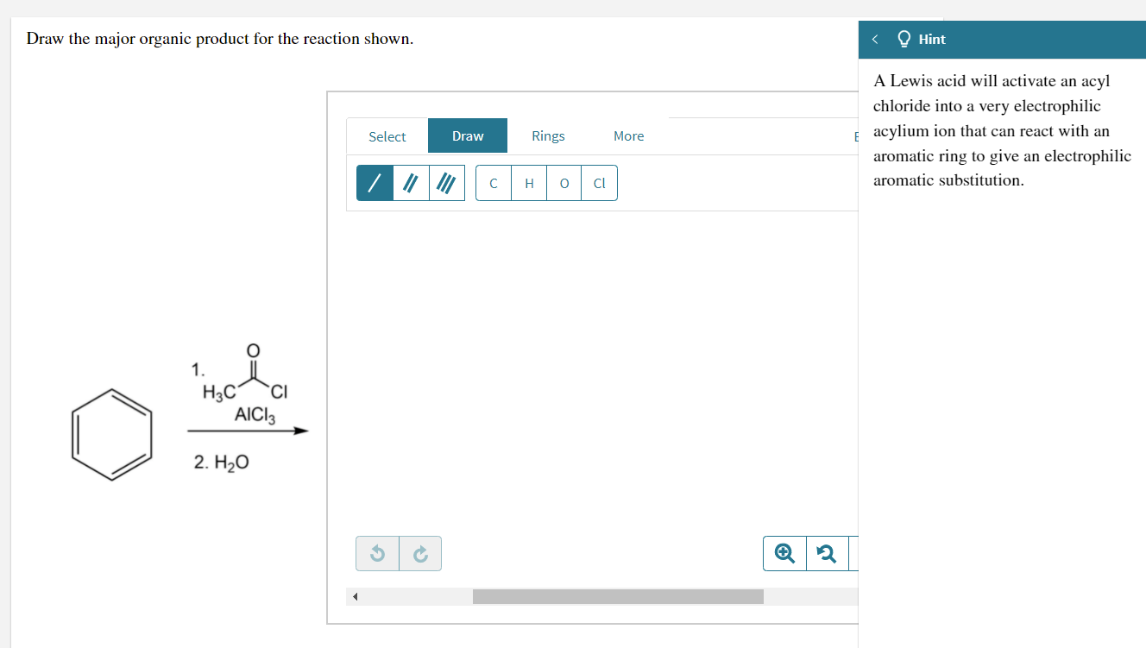The width and height of the screenshot is (1146, 648).
Task: Open the Rings tab
Action: (548, 136)
